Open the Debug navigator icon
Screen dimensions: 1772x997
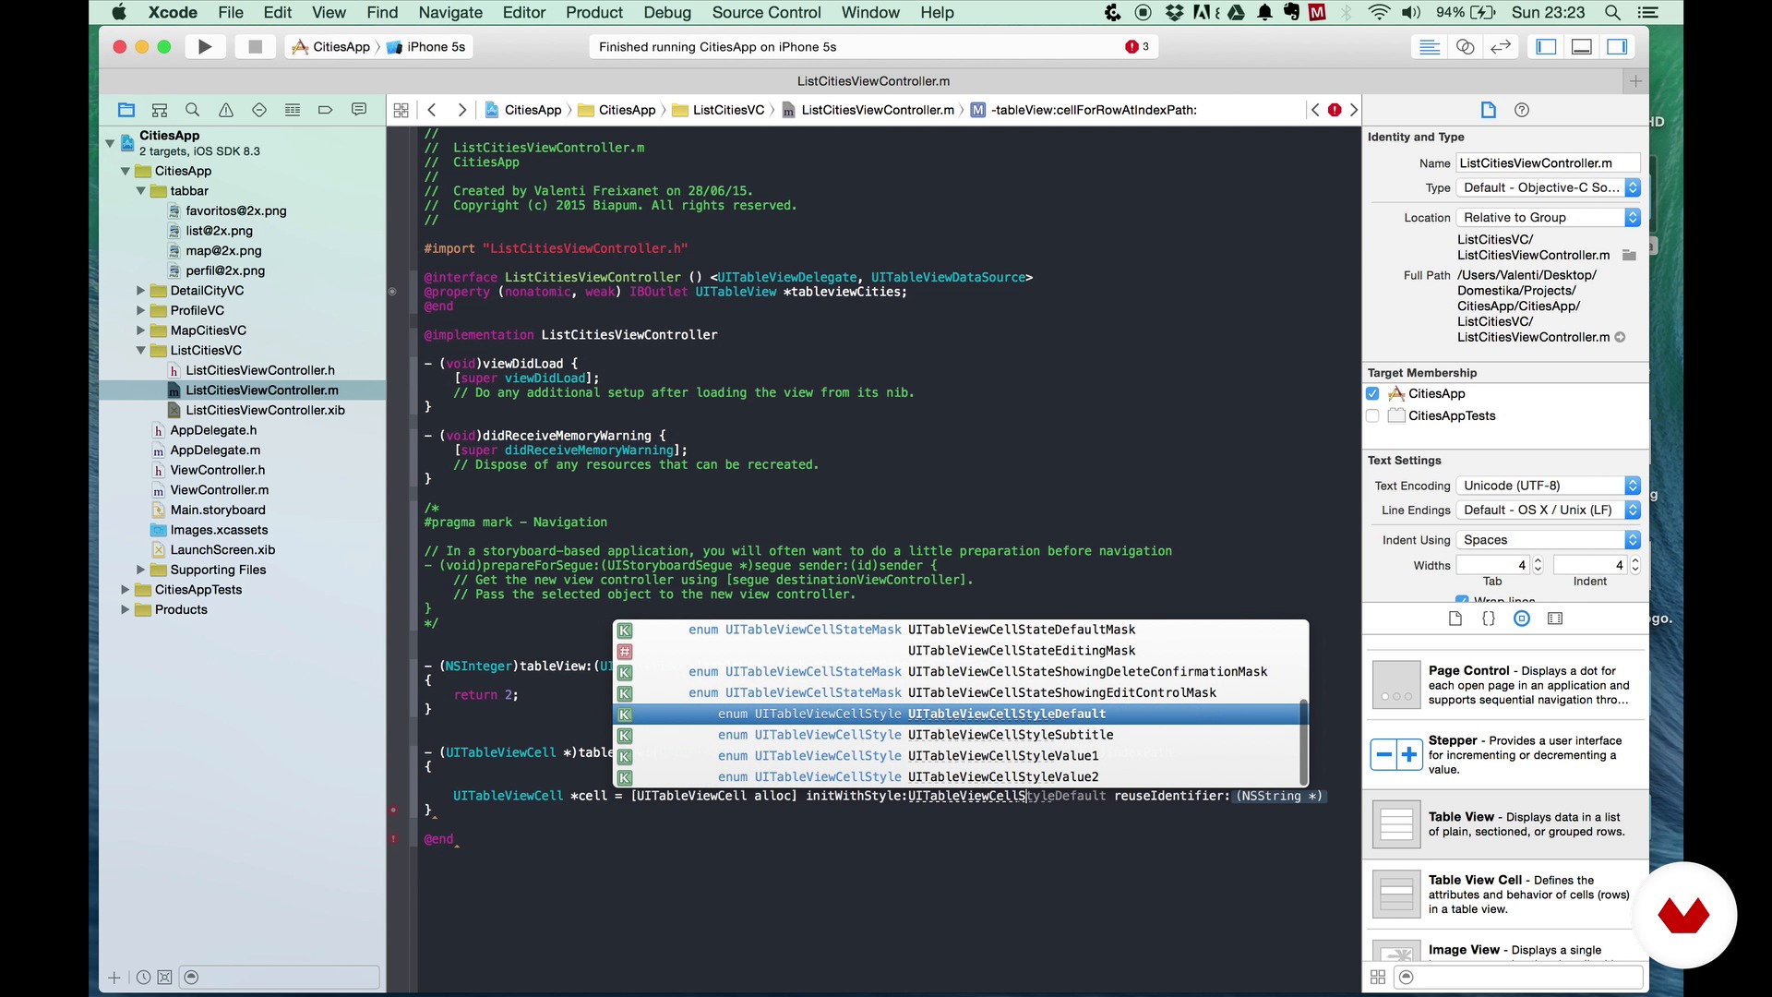coord(293,110)
